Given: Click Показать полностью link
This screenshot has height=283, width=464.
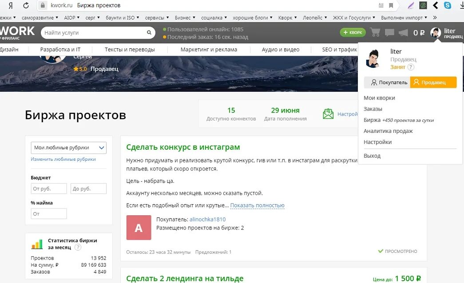Looking at the screenshot, I should 257,205.
